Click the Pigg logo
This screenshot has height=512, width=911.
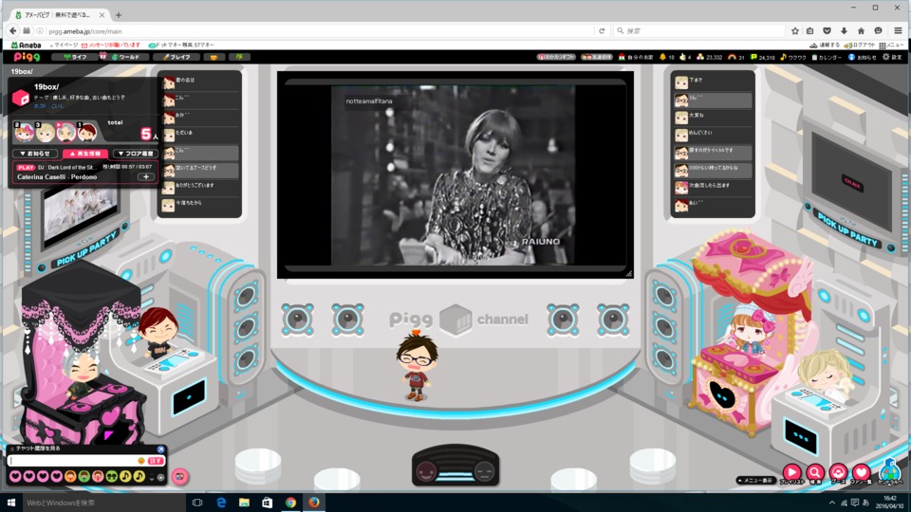click(27, 57)
